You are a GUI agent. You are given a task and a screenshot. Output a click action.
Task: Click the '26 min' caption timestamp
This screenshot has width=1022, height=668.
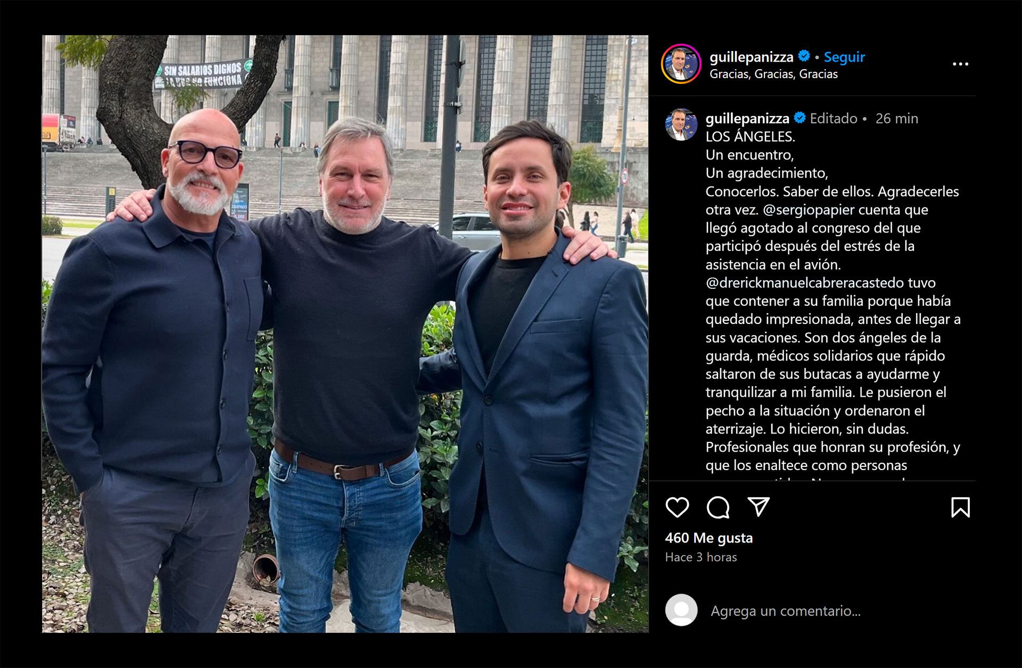pyautogui.click(x=896, y=119)
